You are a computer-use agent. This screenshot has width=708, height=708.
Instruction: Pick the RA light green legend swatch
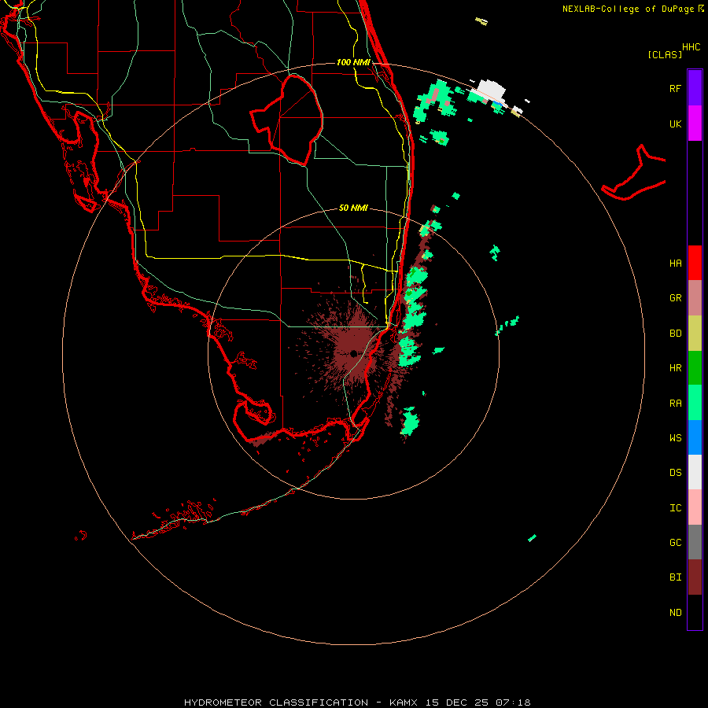coord(695,403)
